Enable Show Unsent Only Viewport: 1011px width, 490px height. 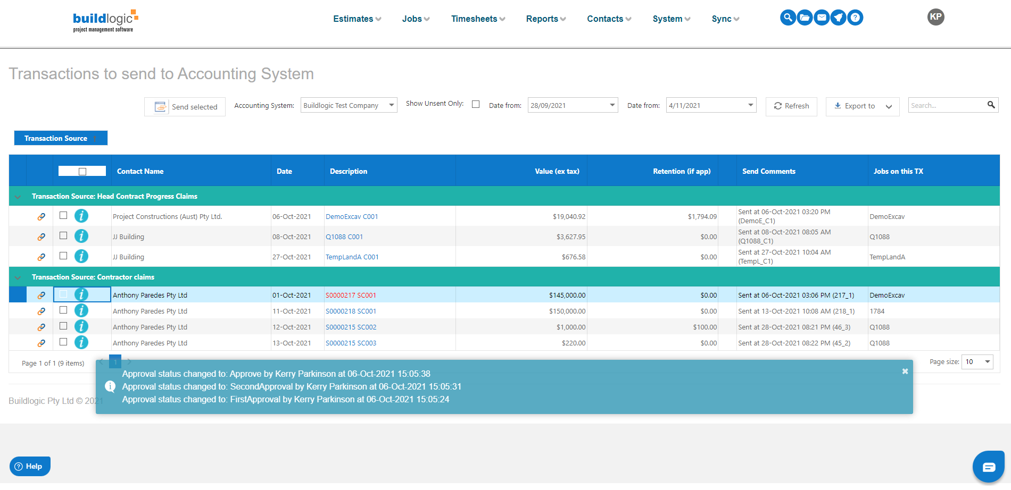(x=476, y=104)
